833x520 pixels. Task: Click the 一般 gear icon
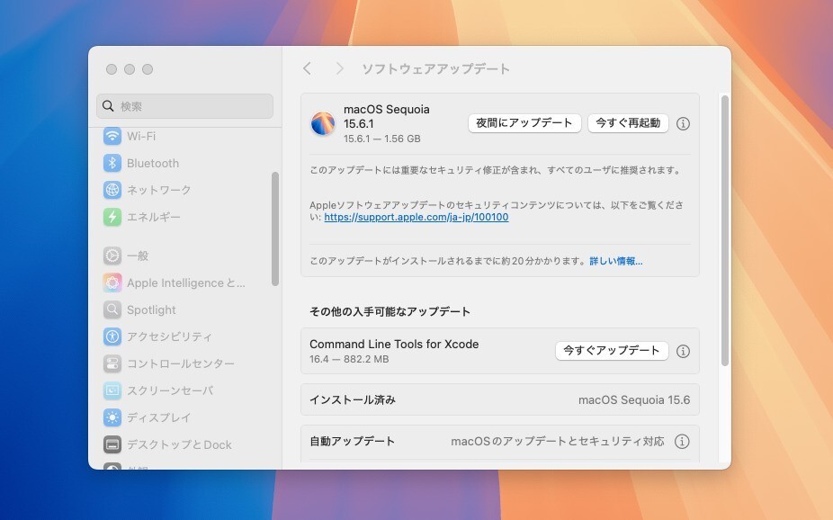point(112,256)
